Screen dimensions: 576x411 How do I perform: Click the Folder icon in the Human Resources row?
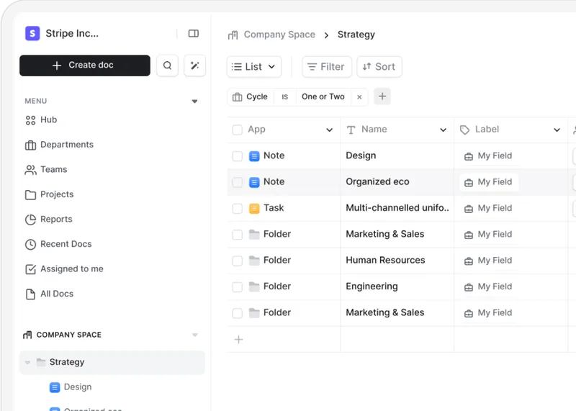click(254, 261)
